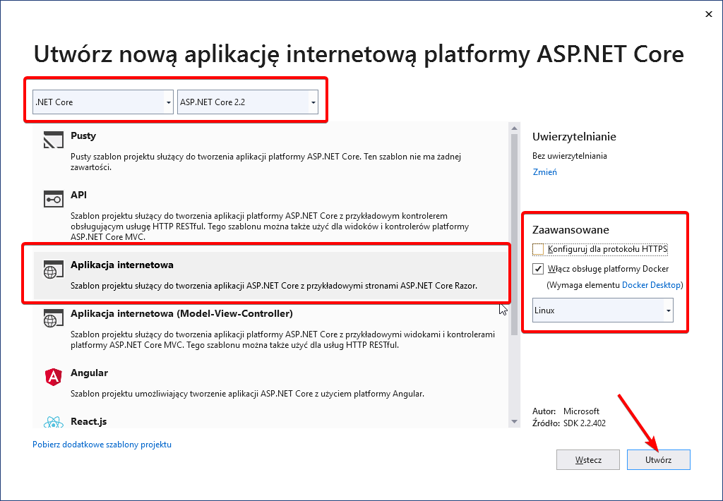This screenshot has height=501, width=723.
Task: Close the dialog window
Action: (708, 13)
